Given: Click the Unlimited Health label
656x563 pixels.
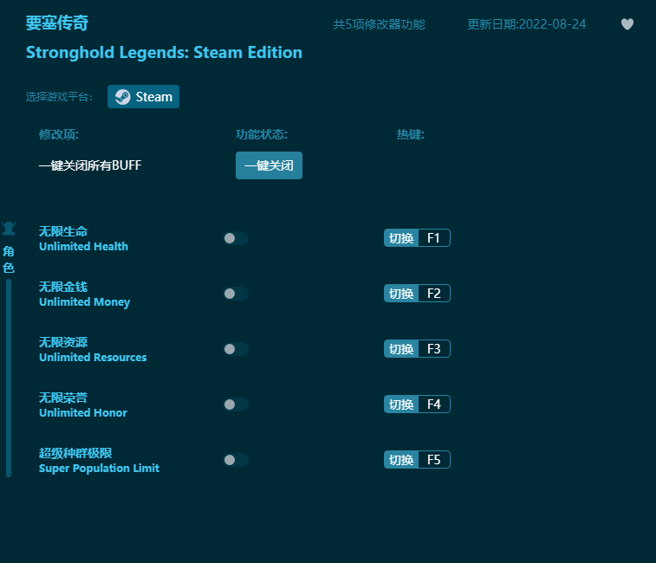Looking at the screenshot, I should (x=84, y=246).
